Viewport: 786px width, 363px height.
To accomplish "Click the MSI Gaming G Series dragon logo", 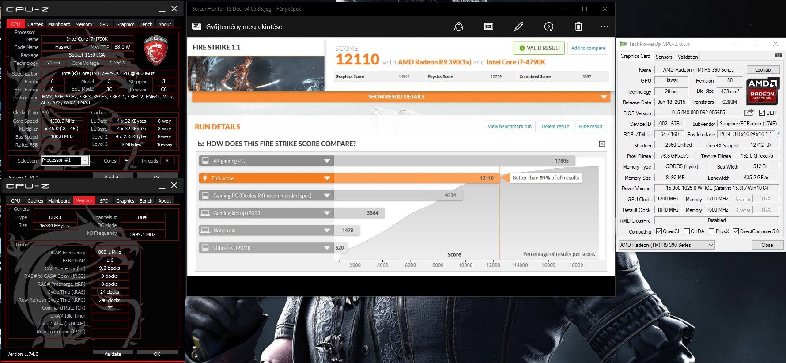I will pyautogui.click(x=156, y=50).
